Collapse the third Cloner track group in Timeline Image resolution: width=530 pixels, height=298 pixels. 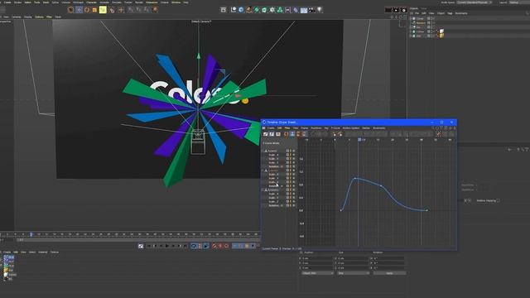[x=263, y=190]
